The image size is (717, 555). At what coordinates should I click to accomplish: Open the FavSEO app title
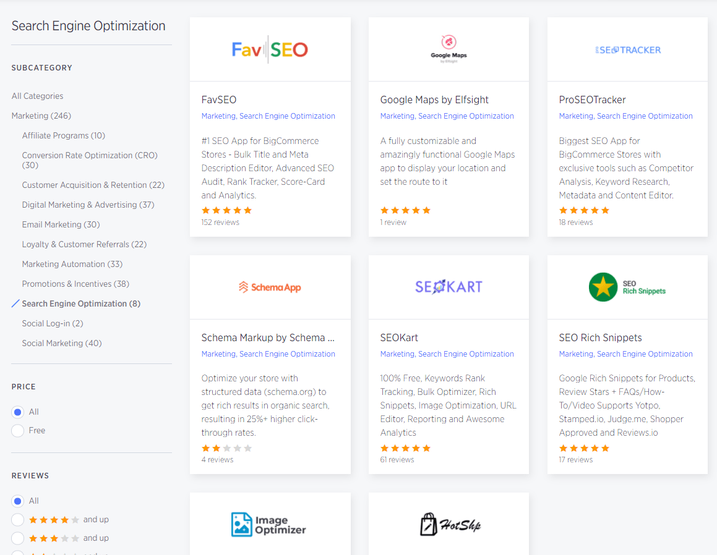pos(219,100)
